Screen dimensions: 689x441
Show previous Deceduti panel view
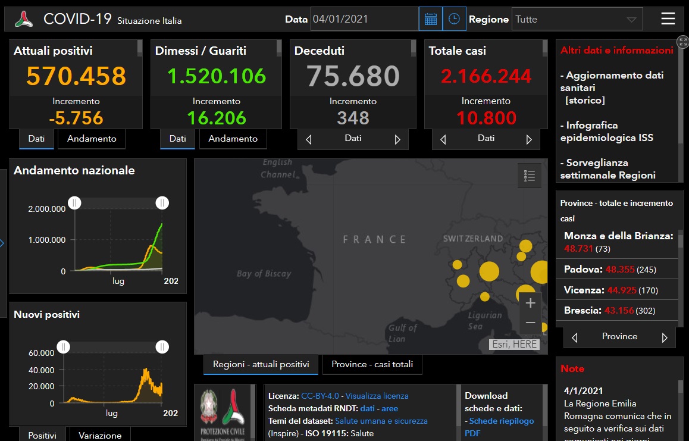point(308,140)
